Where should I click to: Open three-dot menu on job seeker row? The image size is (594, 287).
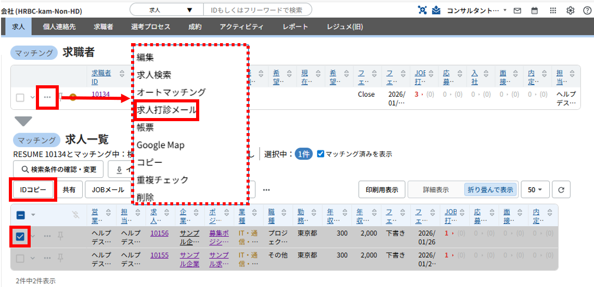point(47,97)
